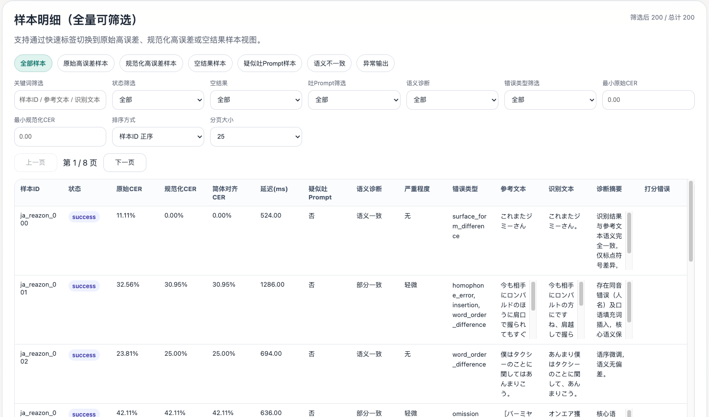The image size is (709, 417).
Task: Select the 语义不一致 quick filter
Action: click(330, 63)
